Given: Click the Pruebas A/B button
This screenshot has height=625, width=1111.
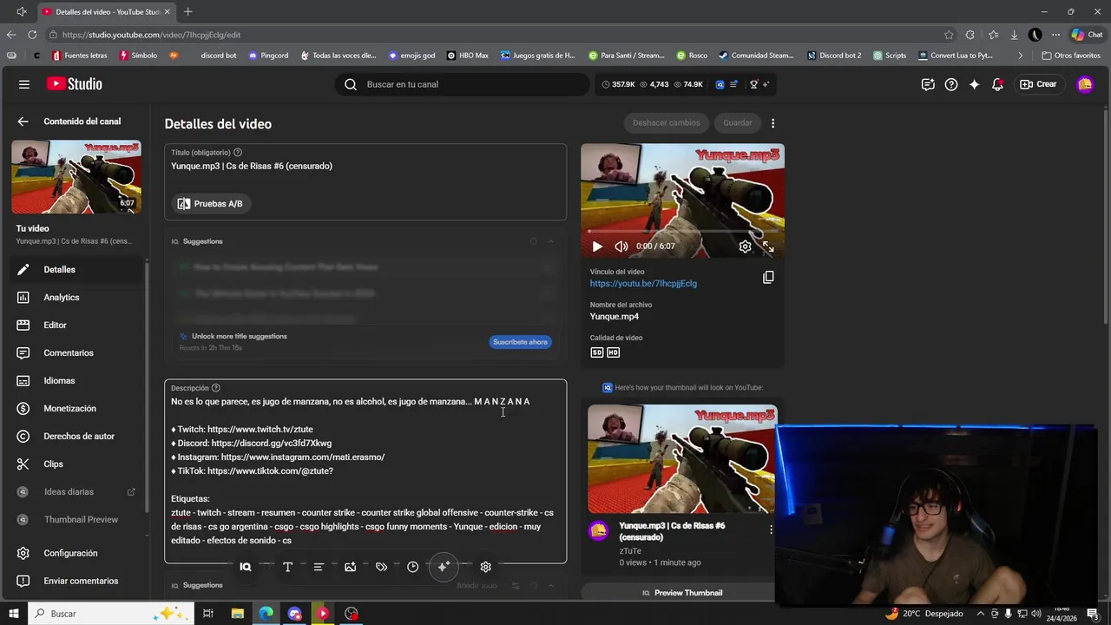Looking at the screenshot, I should click(x=211, y=204).
